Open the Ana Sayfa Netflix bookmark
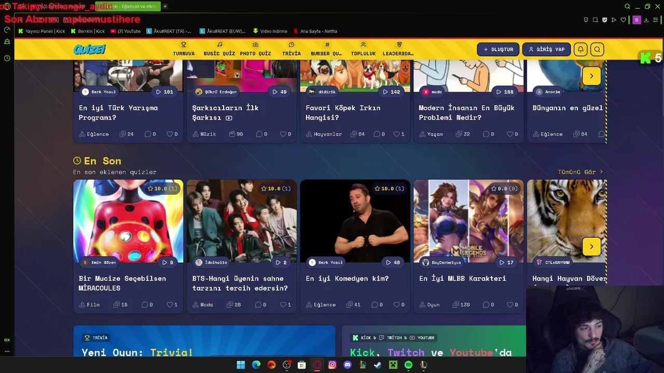The image size is (664, 373). pyautogui.click(x=315, y=31)
